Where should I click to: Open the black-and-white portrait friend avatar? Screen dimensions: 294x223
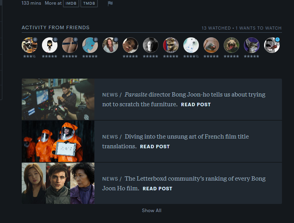pos(151,45)
